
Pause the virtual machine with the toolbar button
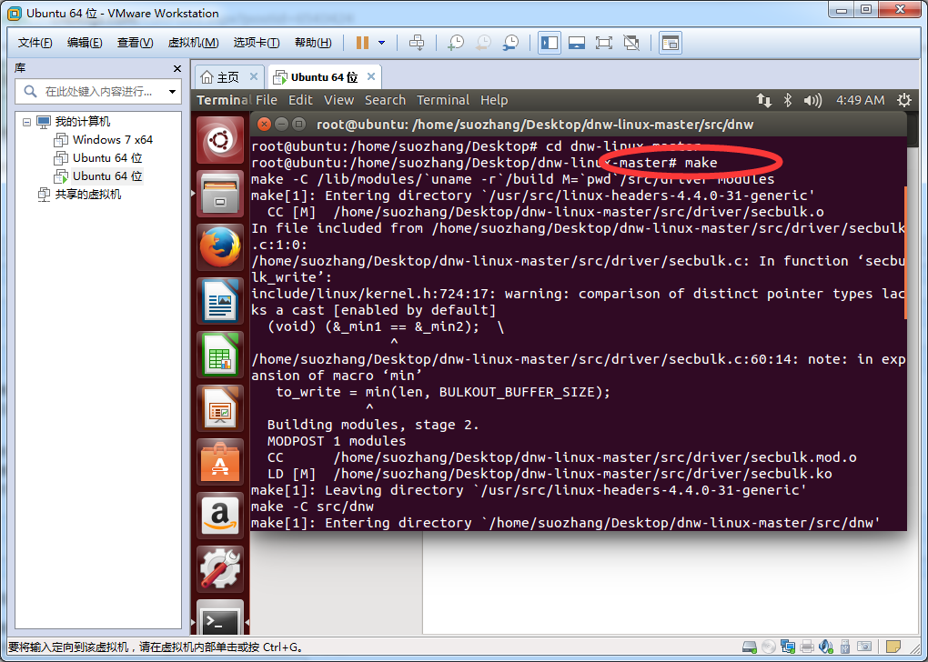(x=362, y=43)
